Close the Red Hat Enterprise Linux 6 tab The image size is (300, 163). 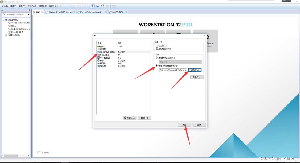[x=106, y=12]
